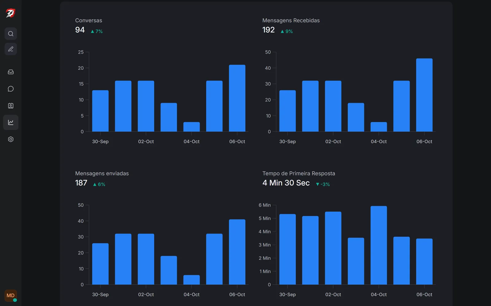Click the 02-Oct bar in Mensagens enviadas chart
491x306 pixels.
(x=146, y=259)
